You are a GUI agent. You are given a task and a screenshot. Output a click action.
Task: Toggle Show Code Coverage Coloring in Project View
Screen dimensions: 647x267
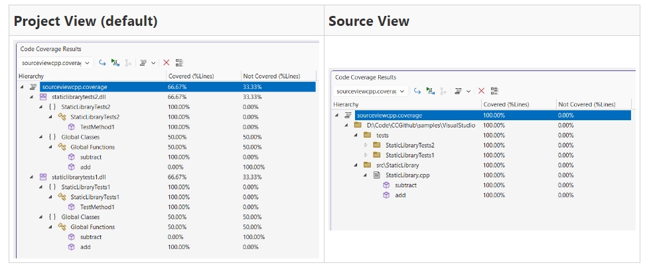coord(115,62)
